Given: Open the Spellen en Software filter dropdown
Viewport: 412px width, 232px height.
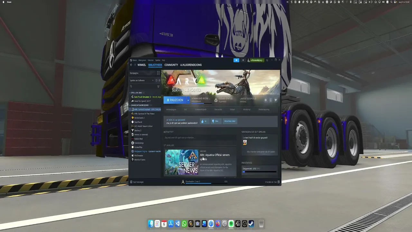Looking at the screenshot, I should [142, 81].
